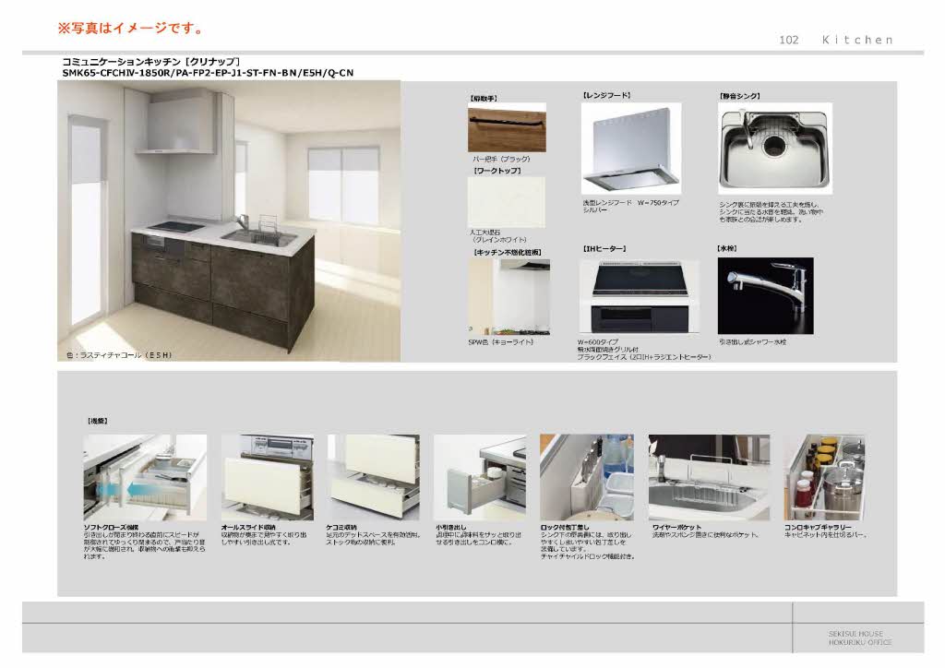Open the silver range hood image
This screenshot has width=945, height=668.
[x=630, y=147]
